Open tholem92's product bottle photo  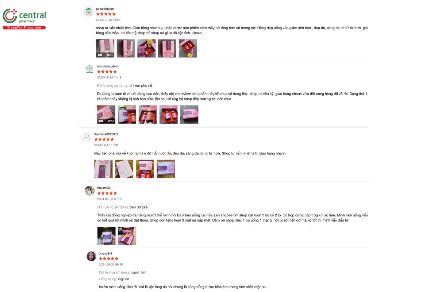[x=107, y=236]
